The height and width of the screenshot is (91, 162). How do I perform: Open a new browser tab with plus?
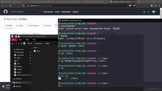point(139,2)
